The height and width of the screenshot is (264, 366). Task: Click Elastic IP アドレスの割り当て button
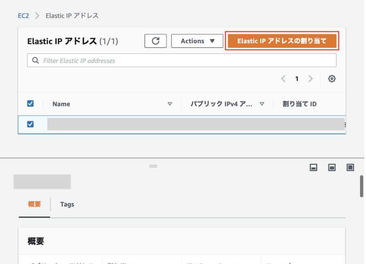[x=282, y=41]
